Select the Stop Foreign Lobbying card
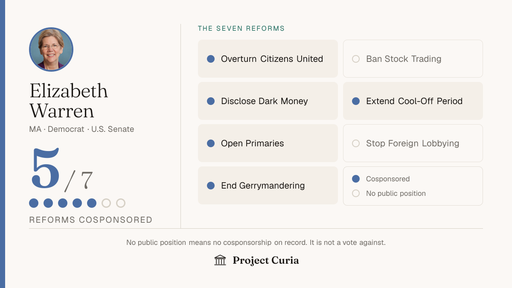The width and height of the screenshot is (512, 288). point(413,143)
